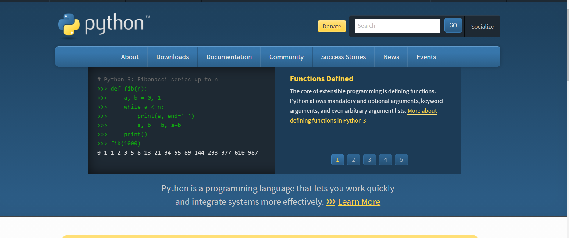Click the yellow Donate button
Viewport: 569px width, 238px height.
[332, 26]
